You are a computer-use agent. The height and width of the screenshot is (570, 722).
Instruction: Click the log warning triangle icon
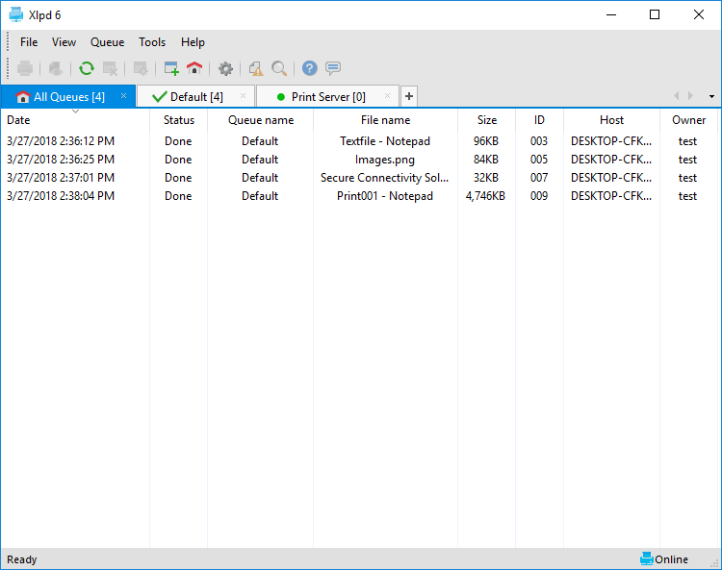click(256, 68)
